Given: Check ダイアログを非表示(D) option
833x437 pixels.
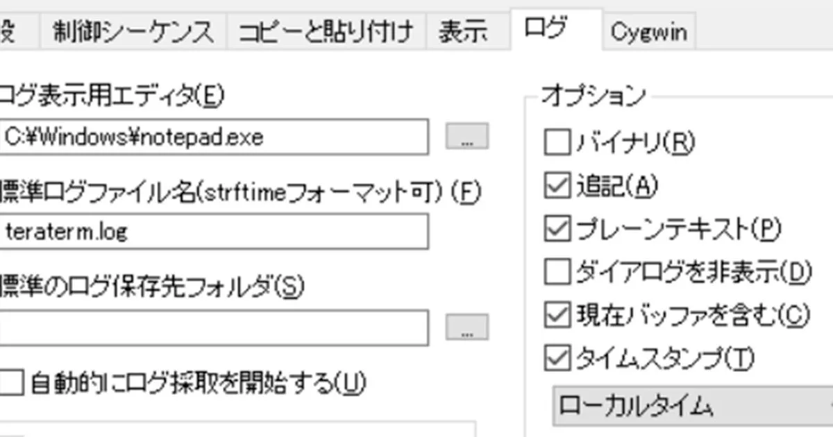Looking at the screenshot, I should click(x=557, y=272).
